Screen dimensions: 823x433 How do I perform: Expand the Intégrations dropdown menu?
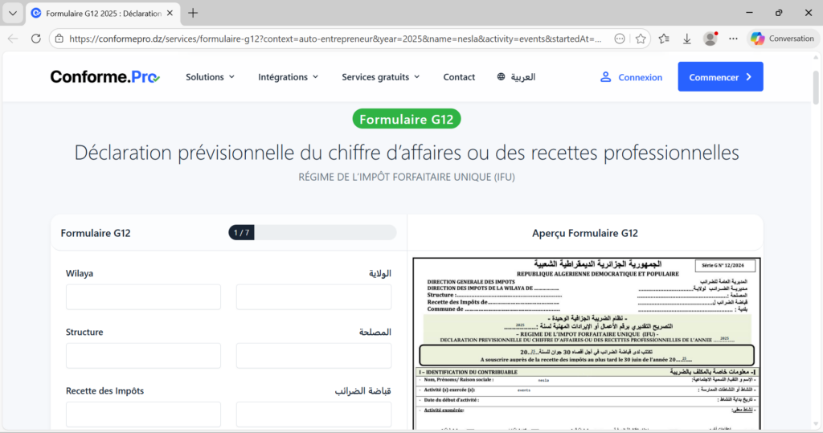coord(288,77)
